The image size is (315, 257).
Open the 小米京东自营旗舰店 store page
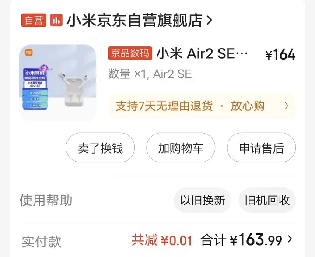pos(134,20)
